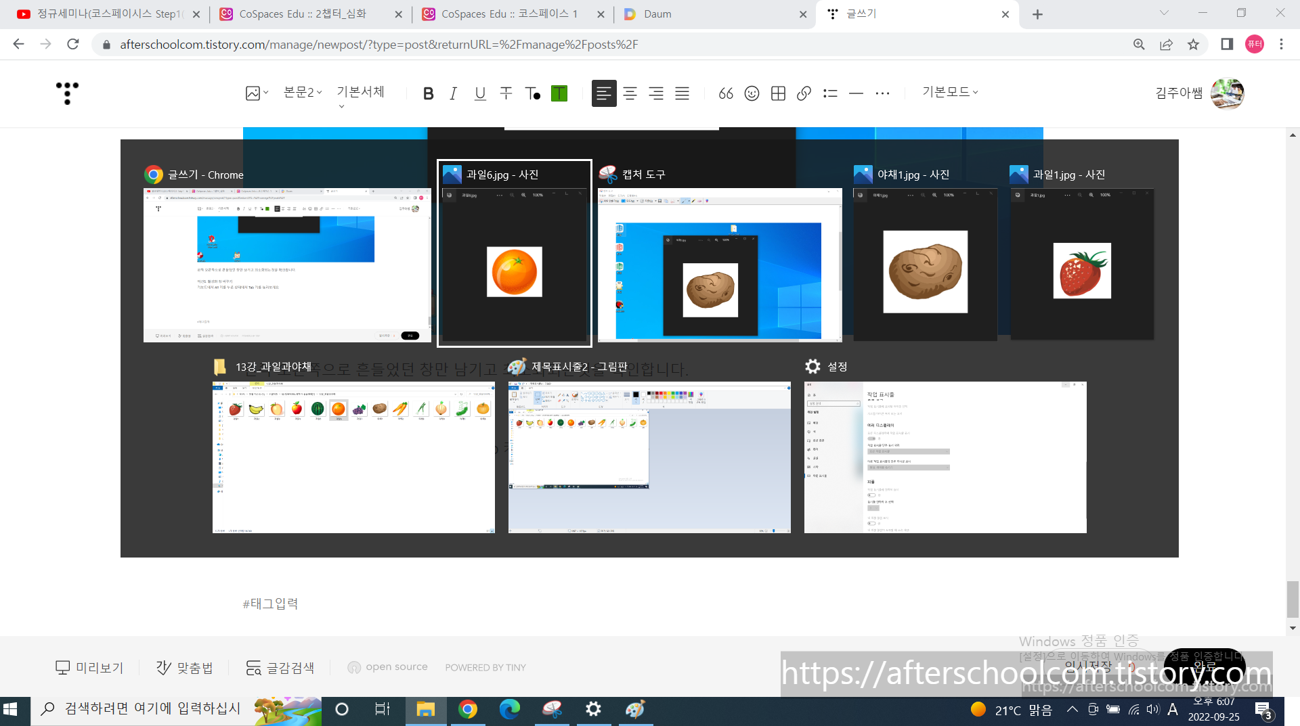Open the 본문2 paragraph style dropdown
The width and height of the screenshot is (1300, 726).
(x=303, y=92)
